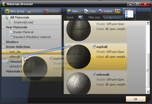152x104 pixels.
Task: Click the Copy material icon
Action: click(86, 11)
